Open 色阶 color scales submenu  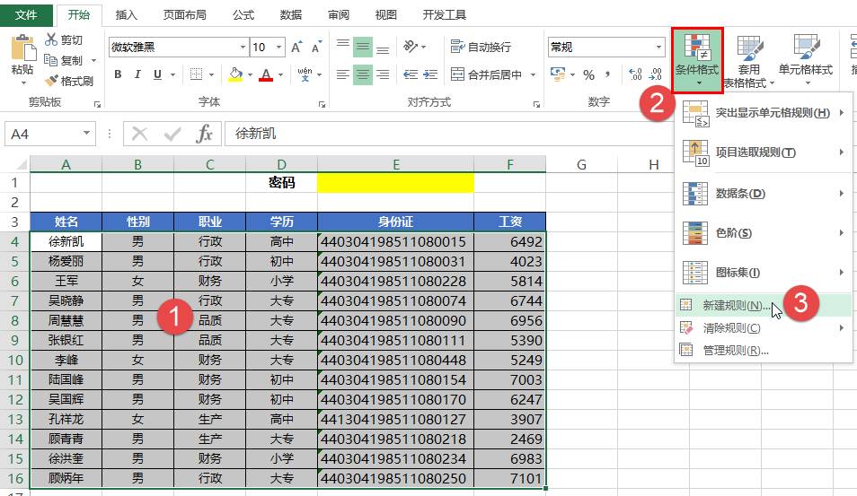764,233
